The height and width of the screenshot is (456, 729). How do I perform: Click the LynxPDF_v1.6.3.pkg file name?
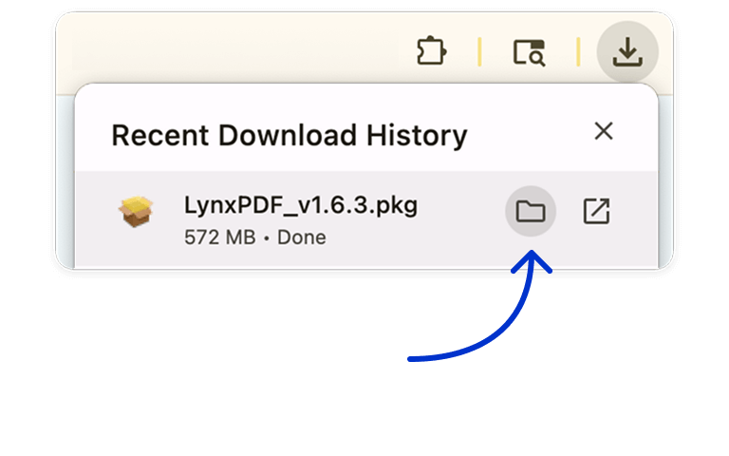300,204
